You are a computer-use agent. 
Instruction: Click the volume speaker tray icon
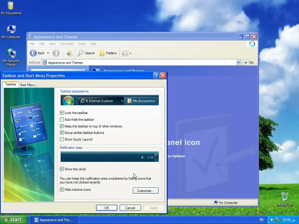click(x=272, y=220)
